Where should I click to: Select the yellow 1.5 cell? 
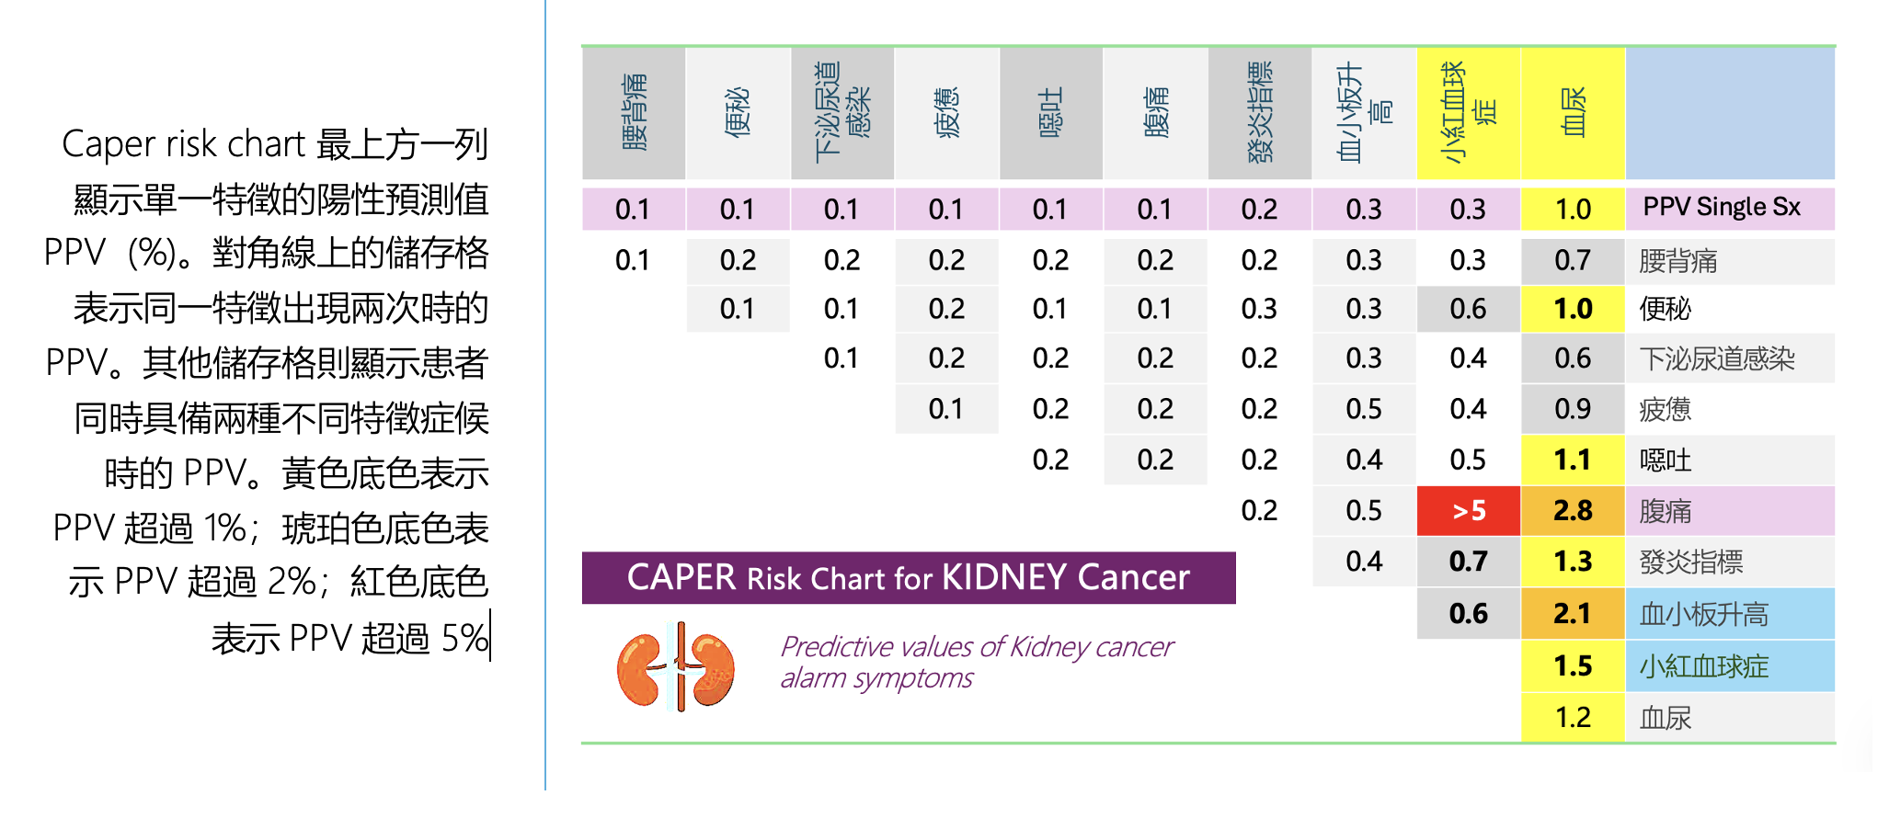click(1574, 665)
